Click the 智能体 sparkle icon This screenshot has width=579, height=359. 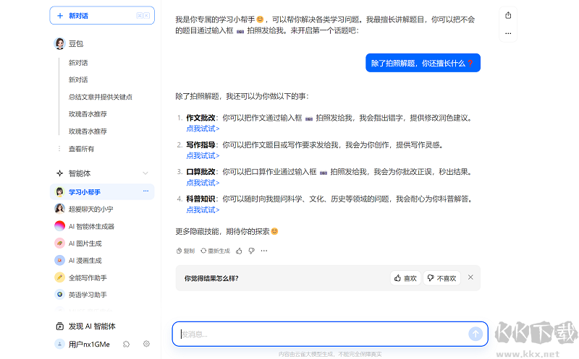(x=59, y=173)
